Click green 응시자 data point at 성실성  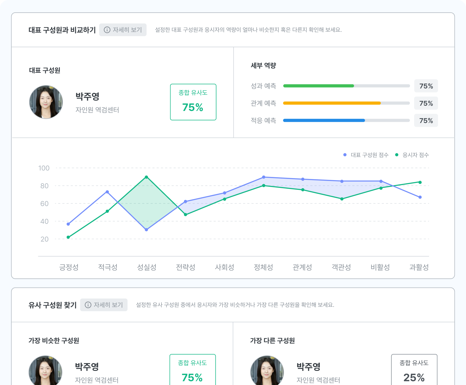[x=146, y=177]
